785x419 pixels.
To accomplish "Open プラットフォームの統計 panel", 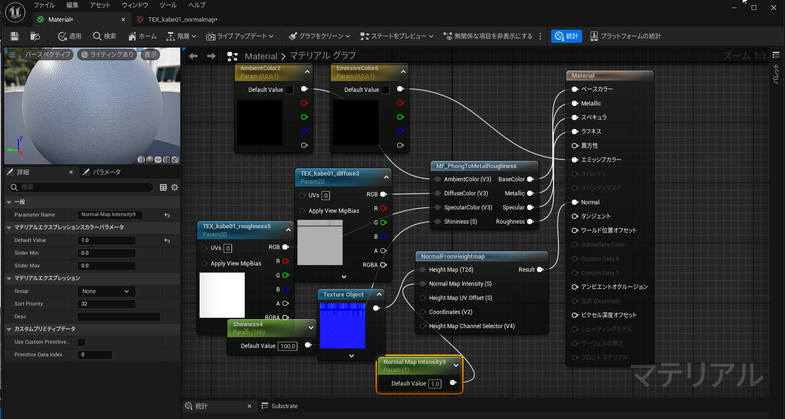I will tap(625, 36).
